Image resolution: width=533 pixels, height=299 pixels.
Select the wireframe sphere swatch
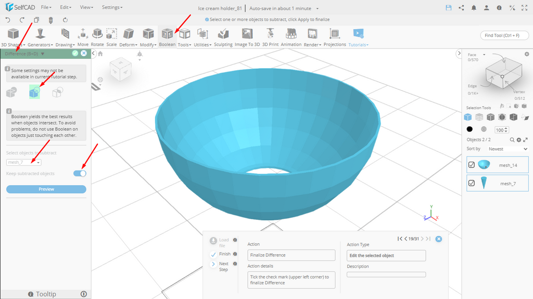point(484,129)
